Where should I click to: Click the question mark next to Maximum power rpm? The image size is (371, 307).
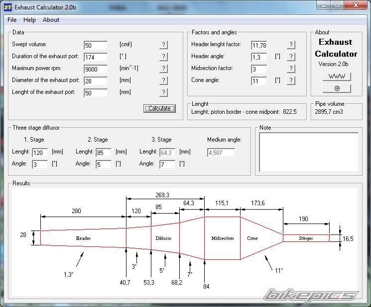163,69
